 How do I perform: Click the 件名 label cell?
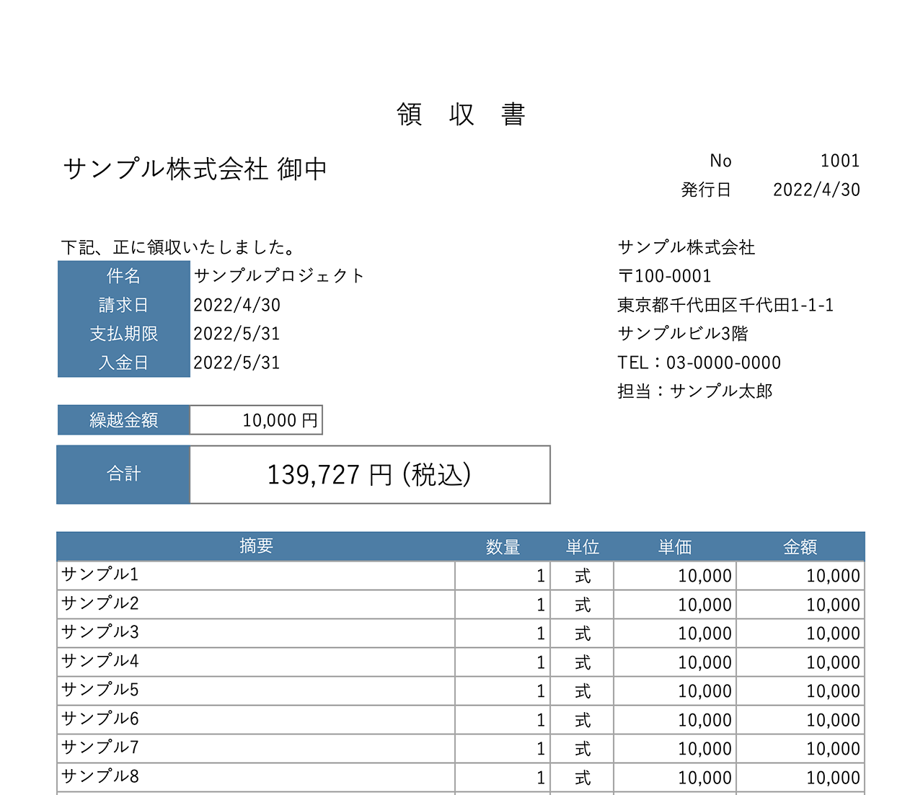click(123, 275)
